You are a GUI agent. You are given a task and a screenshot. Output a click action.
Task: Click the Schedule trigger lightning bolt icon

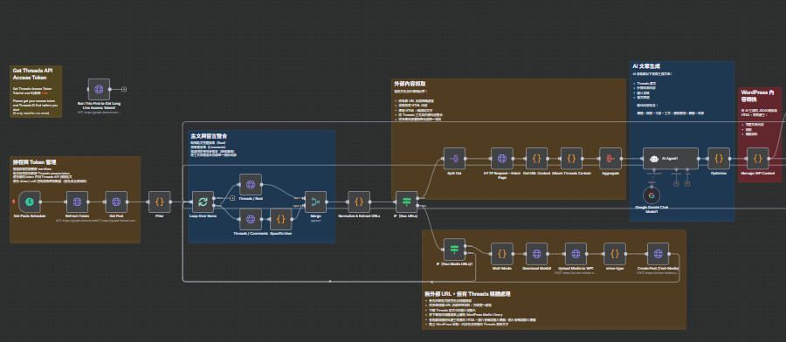coord(13,202)
